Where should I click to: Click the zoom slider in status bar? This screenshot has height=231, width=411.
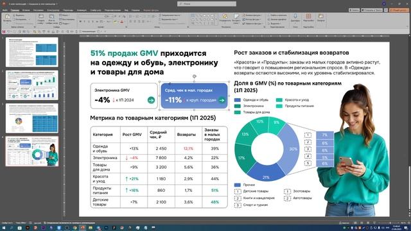(x=390, y=223)
